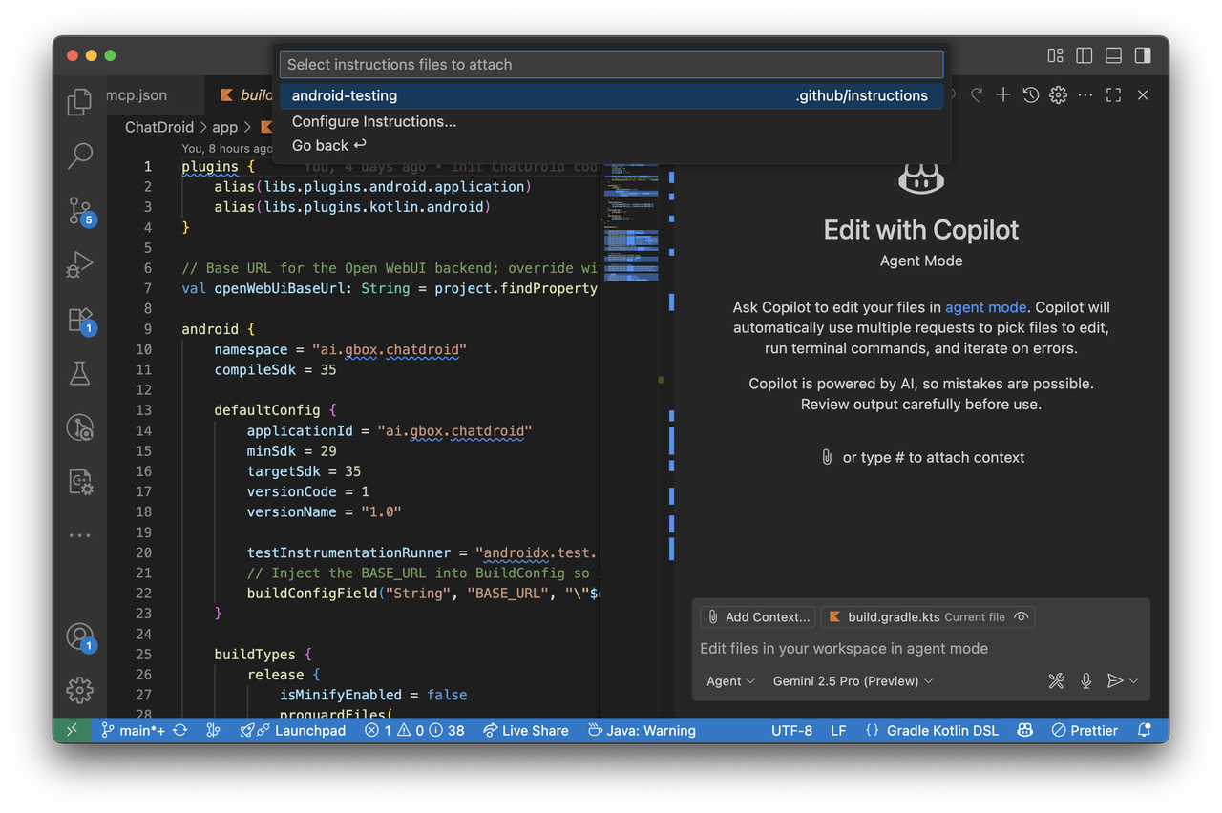Open the Agent mode dropdown

pyautogui.click(x=730, y=680)
